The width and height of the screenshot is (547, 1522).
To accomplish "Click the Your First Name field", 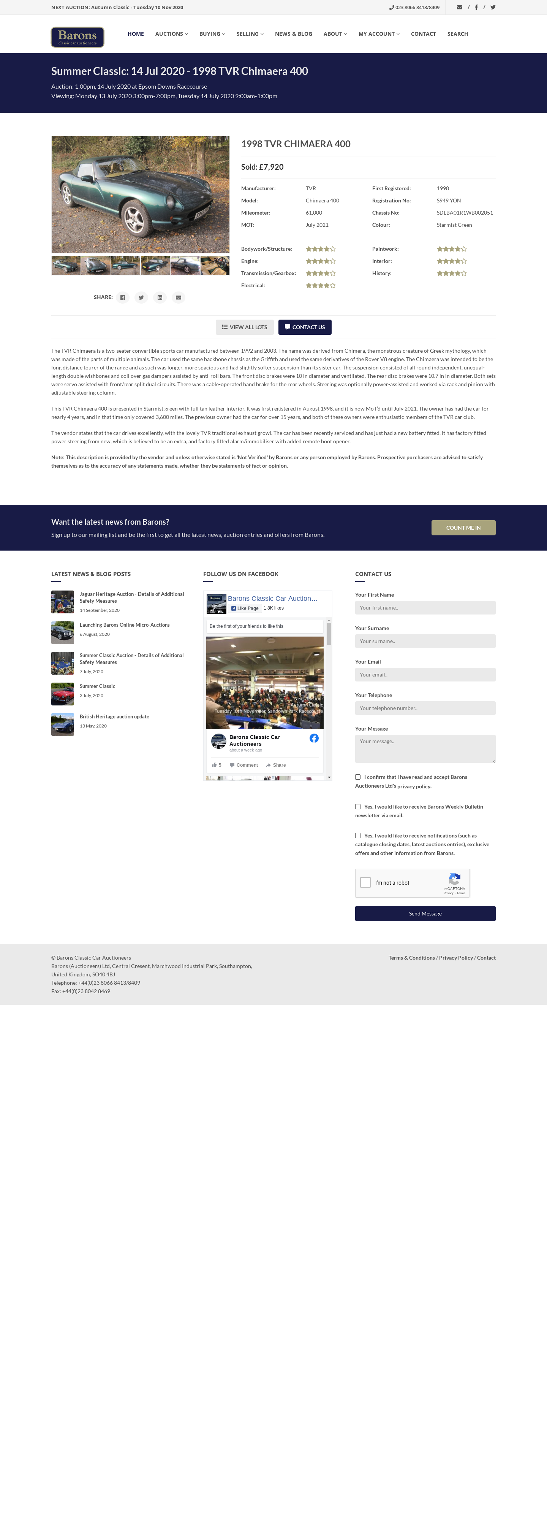I will (425, 608).
